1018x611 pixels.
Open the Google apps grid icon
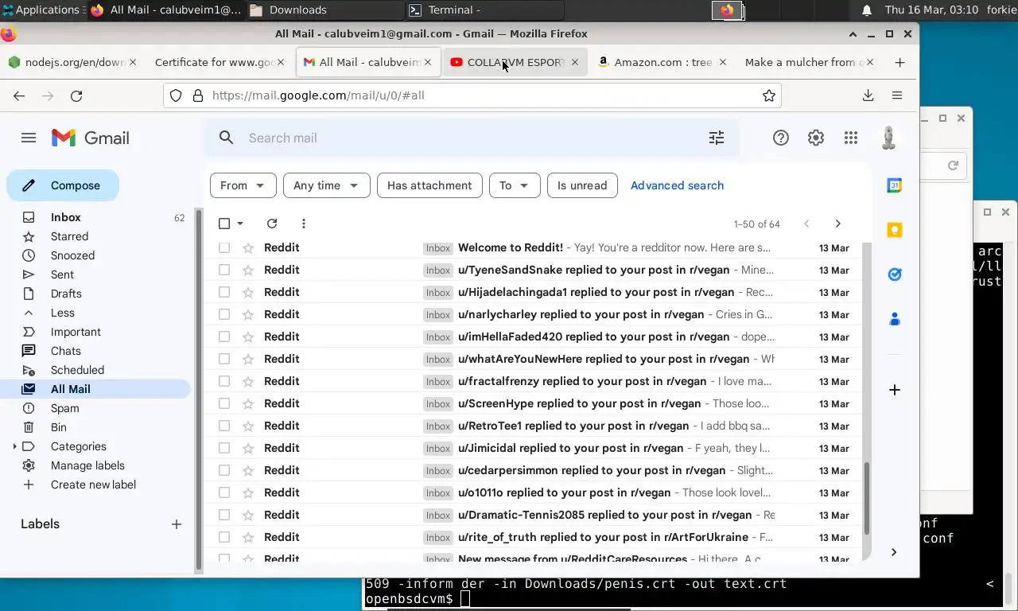[x=851, y=138]
